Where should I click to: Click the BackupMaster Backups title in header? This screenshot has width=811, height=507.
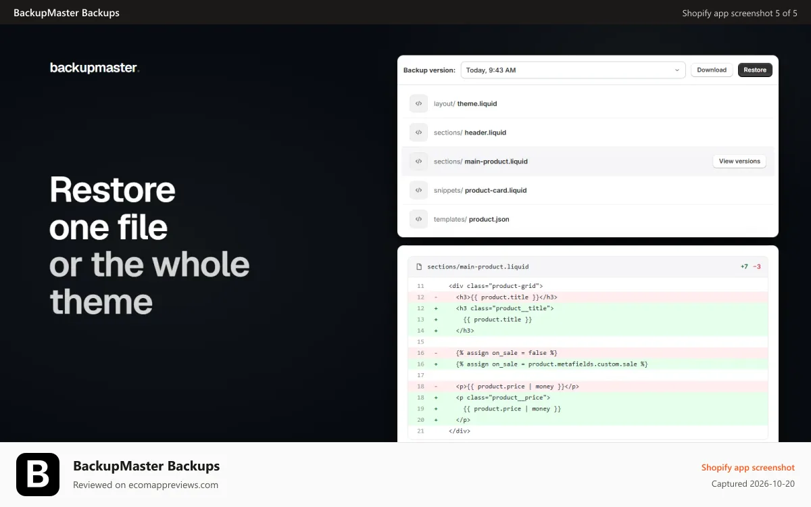coord(66,13)
